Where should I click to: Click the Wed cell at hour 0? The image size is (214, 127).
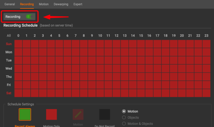tap(18, 69)
